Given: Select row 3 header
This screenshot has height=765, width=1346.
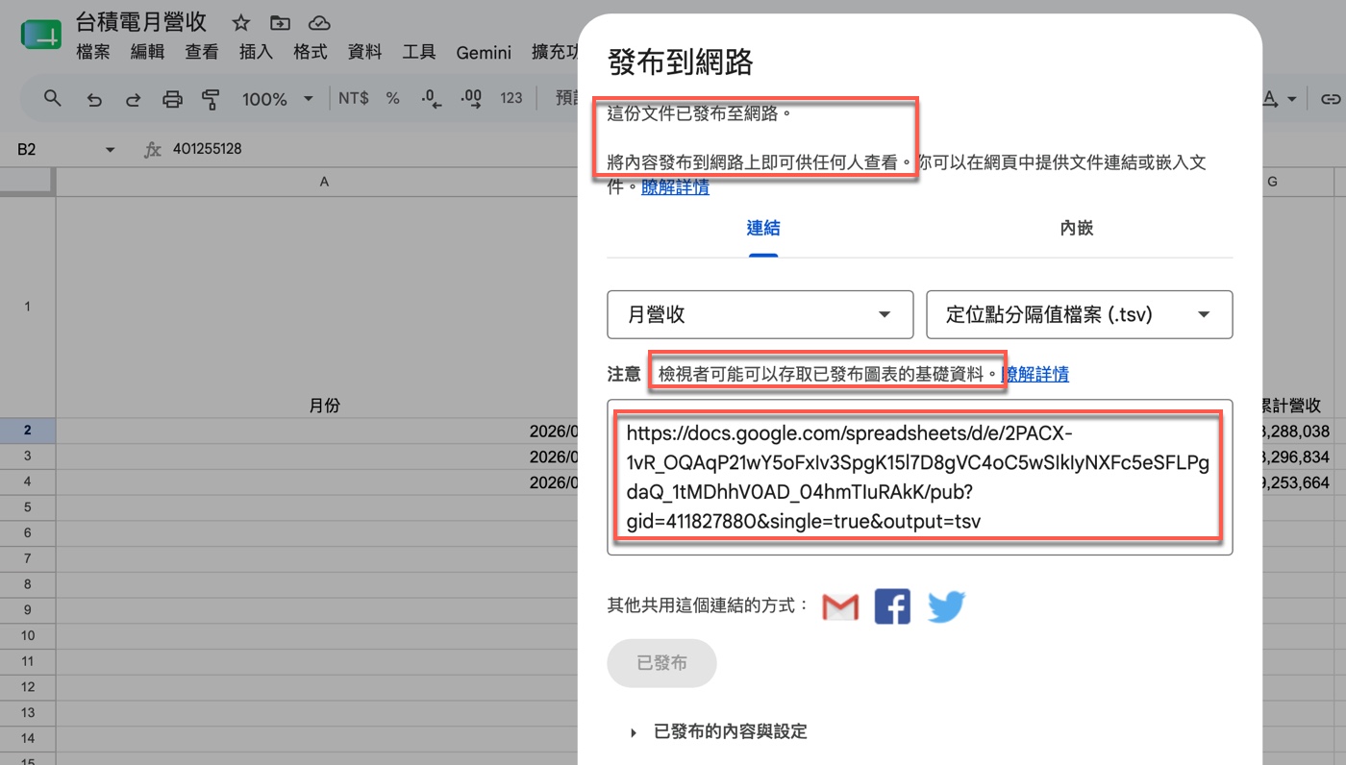Looking at the screenshot, I should point(28,457).
